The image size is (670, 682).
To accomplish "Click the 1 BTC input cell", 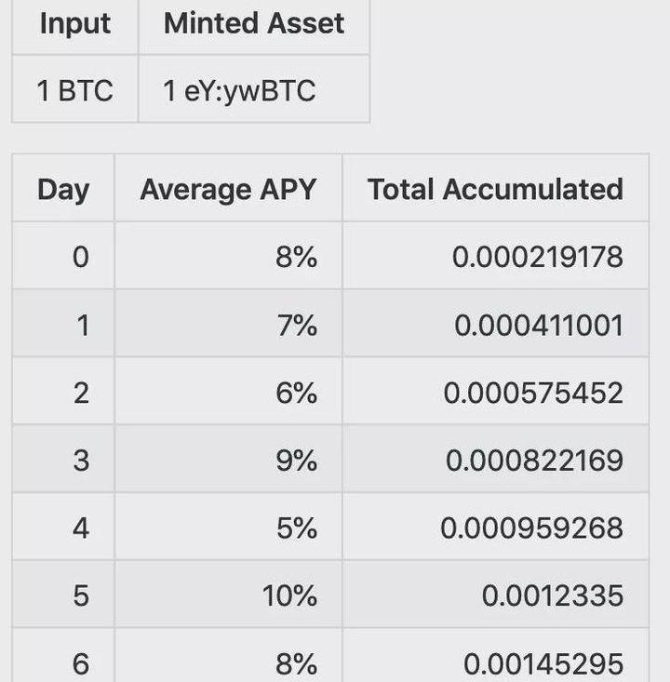I will tap(74, 90).
